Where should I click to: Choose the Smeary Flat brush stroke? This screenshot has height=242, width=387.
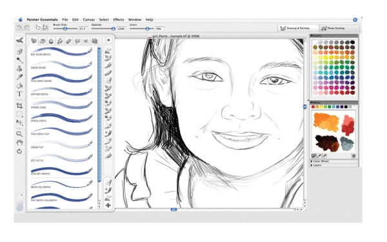point(61,145)
